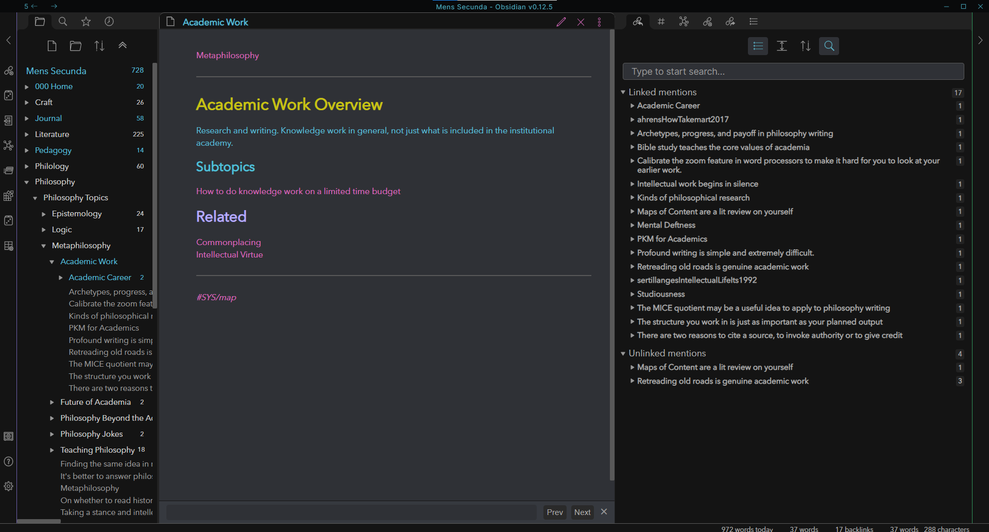989x532 pixels.
Task: Click the Next button in the search bar
Action: (582, 512)
